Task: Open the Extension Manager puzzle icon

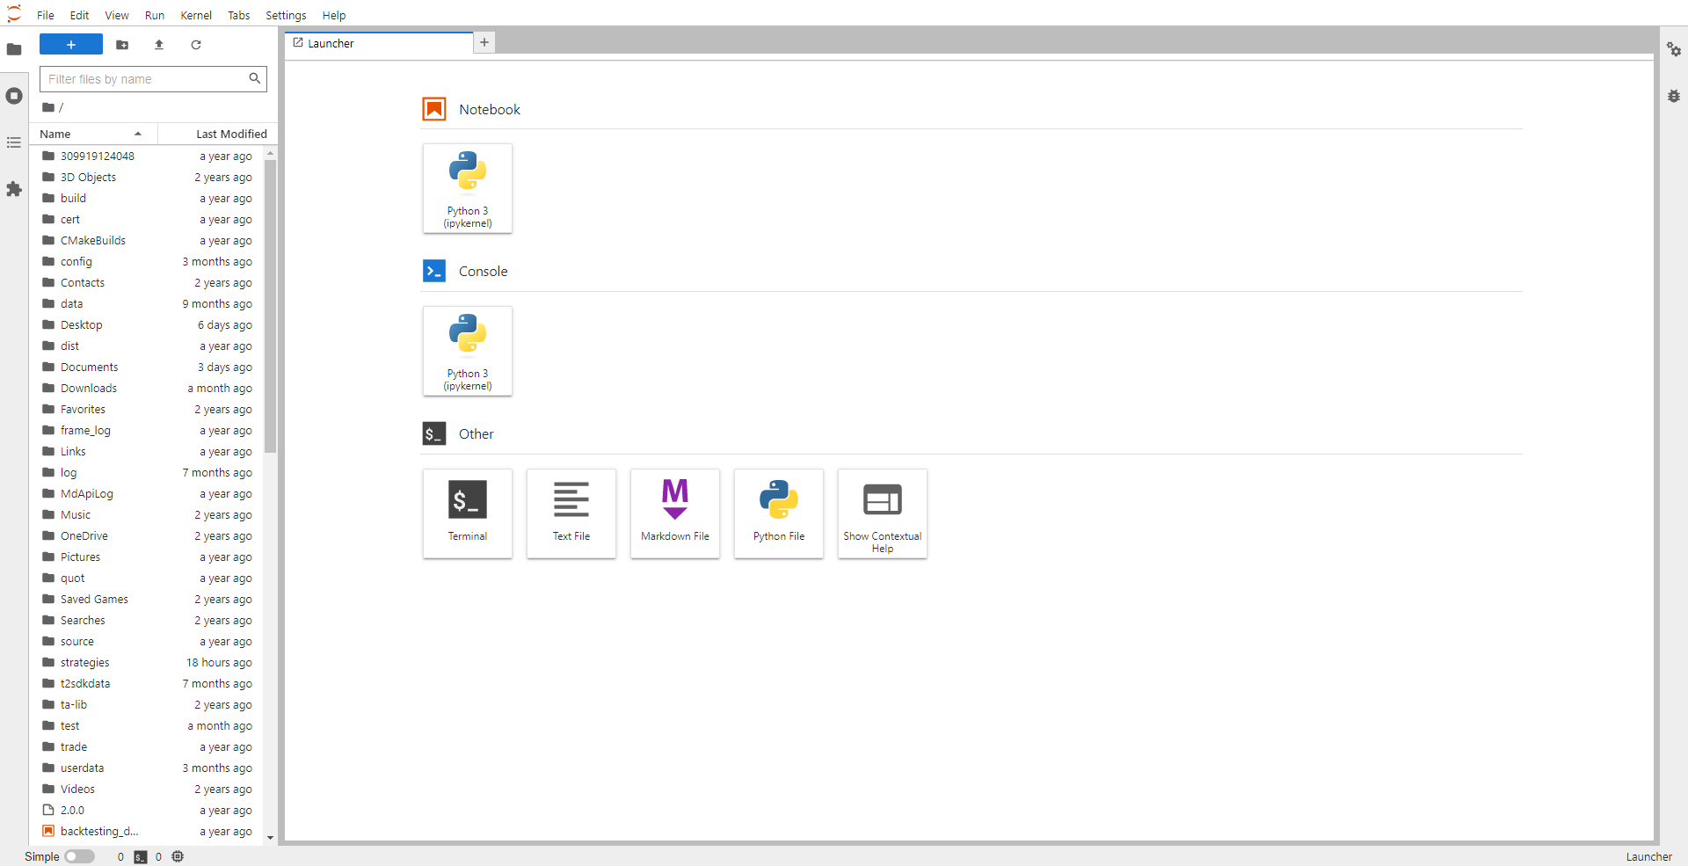Action: [14, 190]
